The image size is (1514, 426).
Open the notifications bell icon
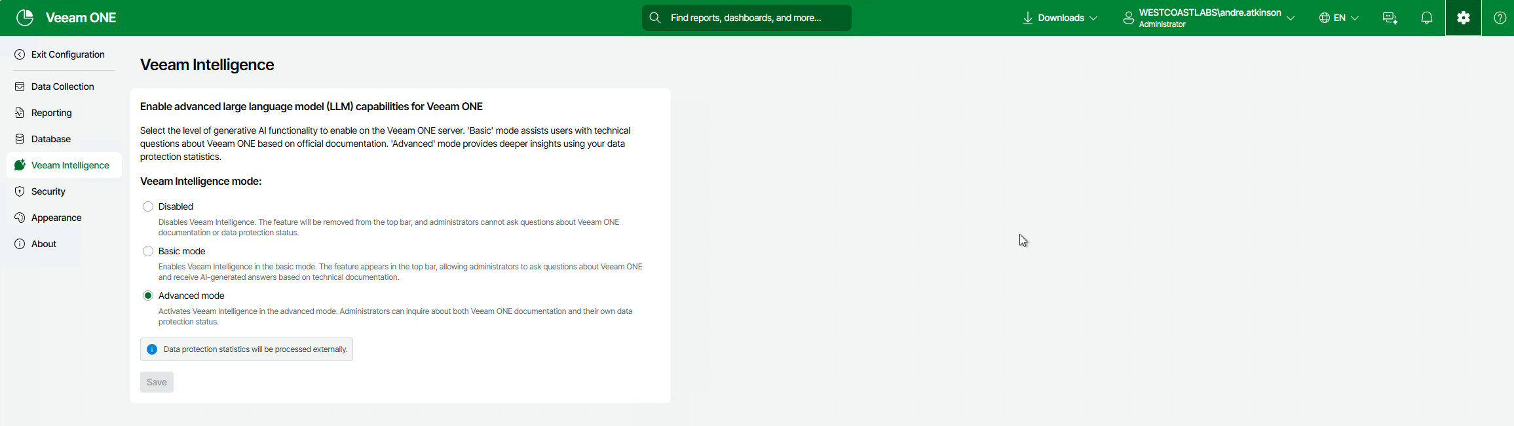click(1426, 18)
